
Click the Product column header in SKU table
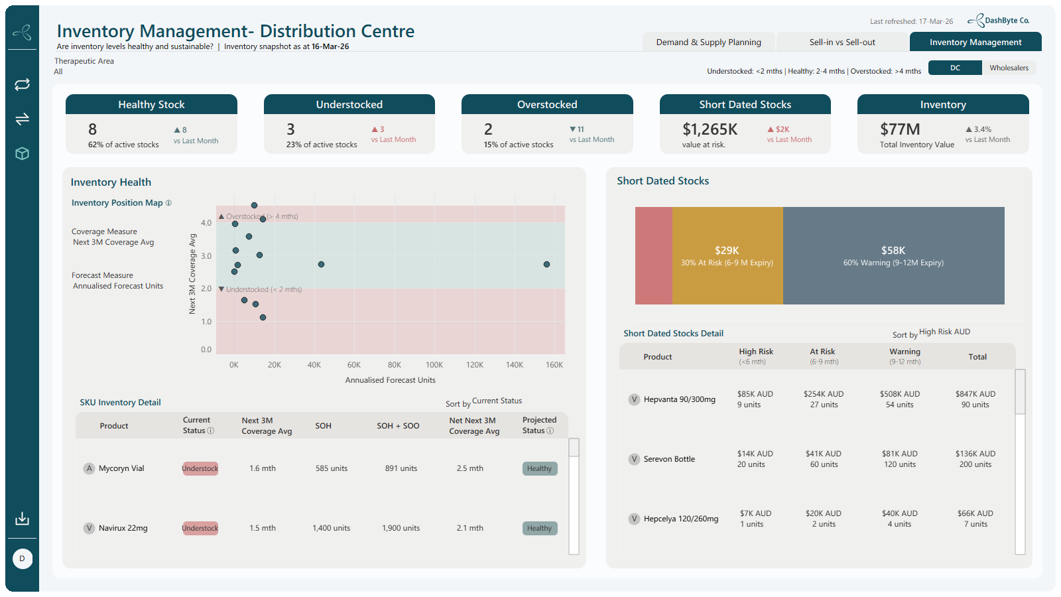coord(114,426)
